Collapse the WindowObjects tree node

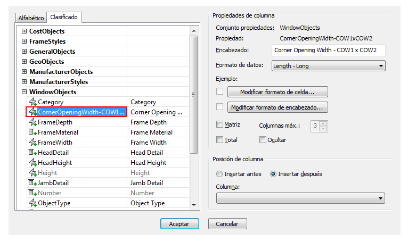click(24, 92)
